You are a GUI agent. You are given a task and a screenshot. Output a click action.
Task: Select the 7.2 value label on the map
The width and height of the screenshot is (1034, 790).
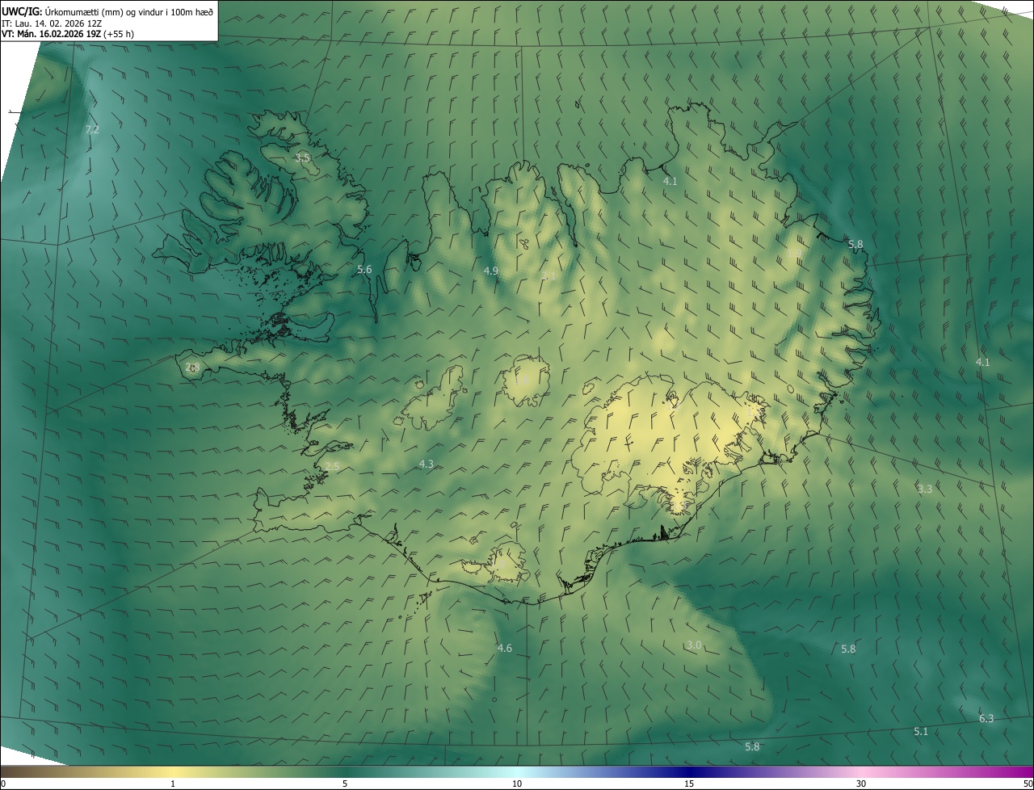92,129
